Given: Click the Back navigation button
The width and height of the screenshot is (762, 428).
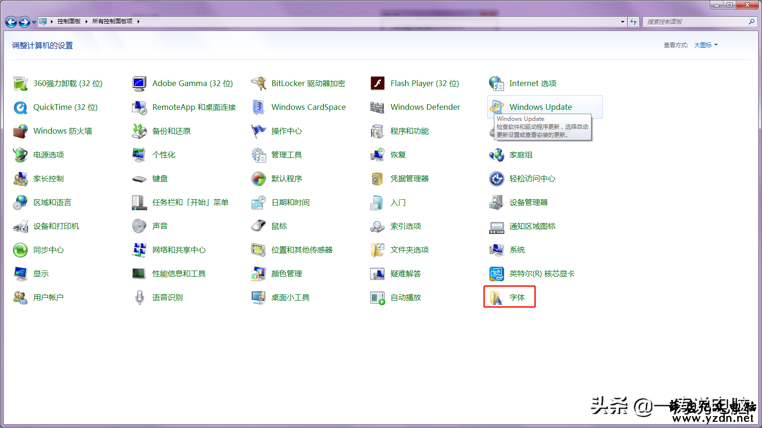Looking at the screenshot, I should click(x=11, y=22).
